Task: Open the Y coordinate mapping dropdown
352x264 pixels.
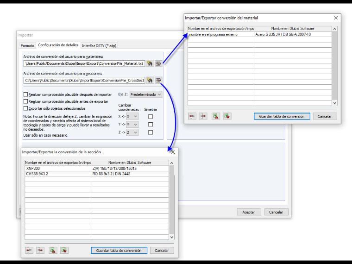Action: coord(132,125)
